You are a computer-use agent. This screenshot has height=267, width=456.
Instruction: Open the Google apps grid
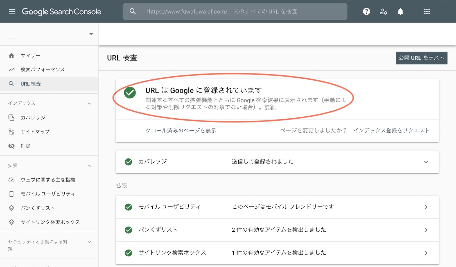pos(427,11)
